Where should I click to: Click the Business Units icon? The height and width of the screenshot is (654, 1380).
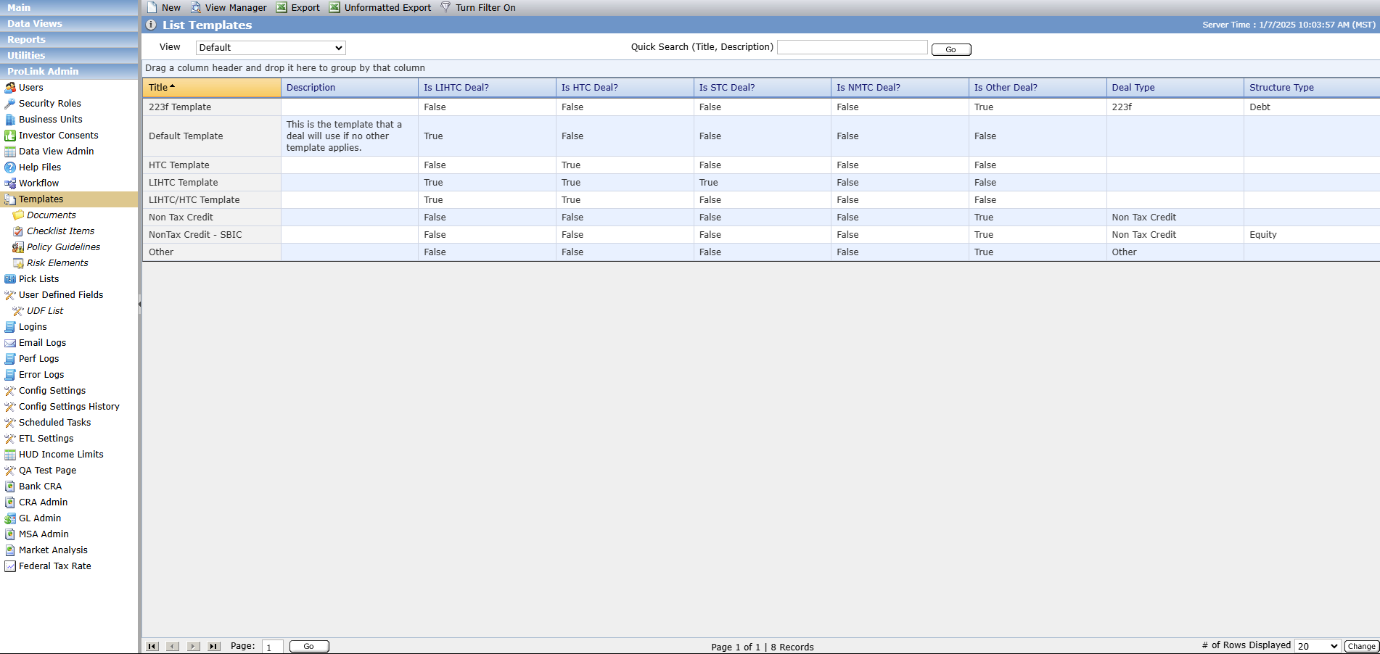10,120
